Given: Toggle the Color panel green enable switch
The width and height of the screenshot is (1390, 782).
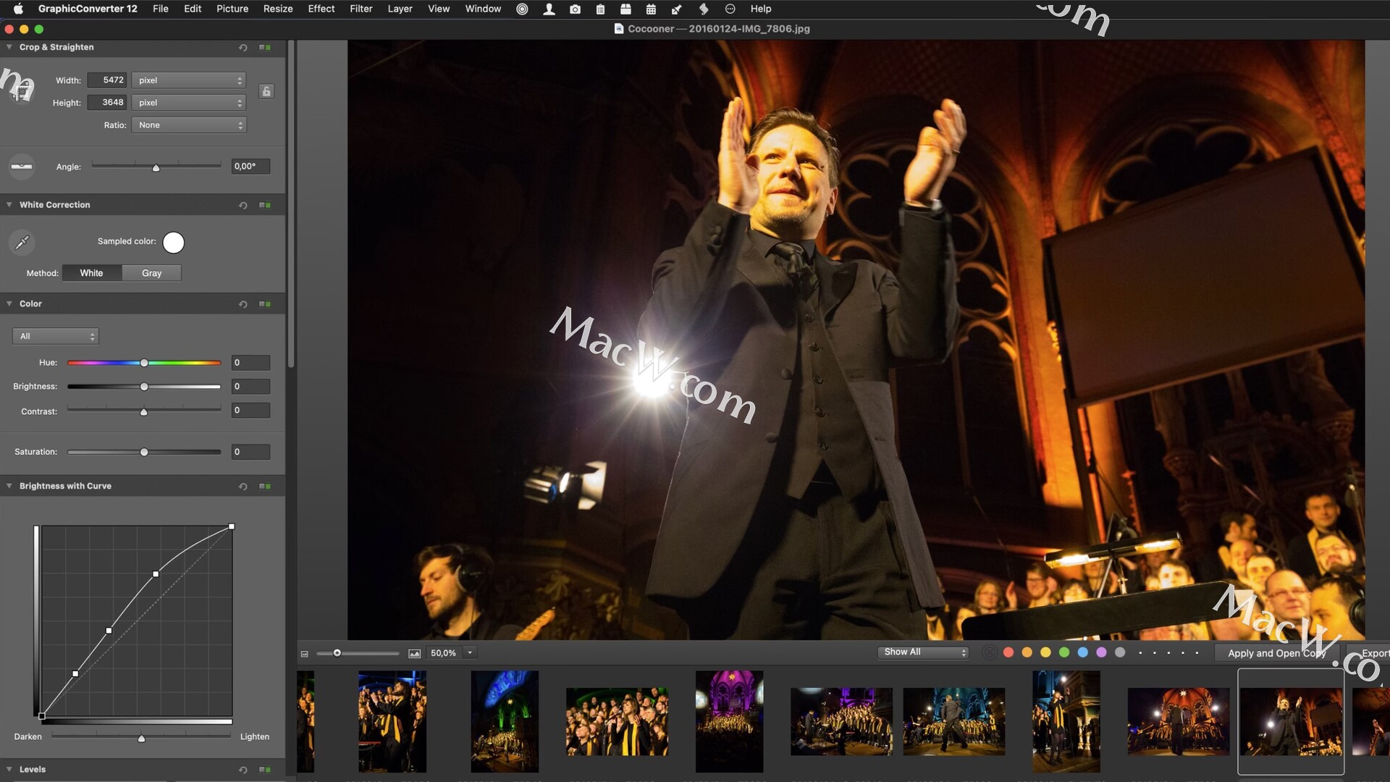Looking at the screenshot, I should (265, 304).
